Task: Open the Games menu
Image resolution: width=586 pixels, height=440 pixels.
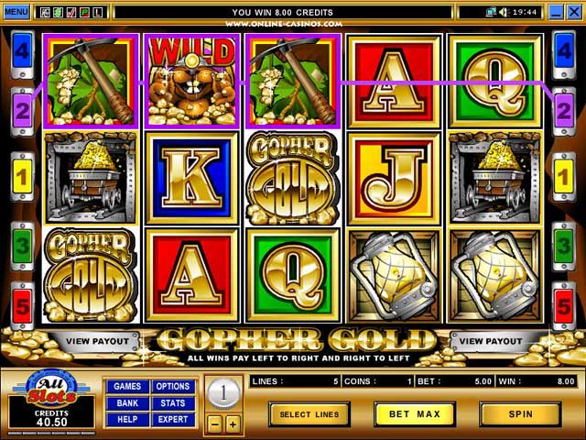Action: [x=127, y=387]
